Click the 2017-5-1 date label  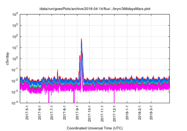tap(27, 113)
